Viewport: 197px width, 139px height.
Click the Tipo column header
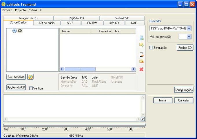(x=124, y=31)
